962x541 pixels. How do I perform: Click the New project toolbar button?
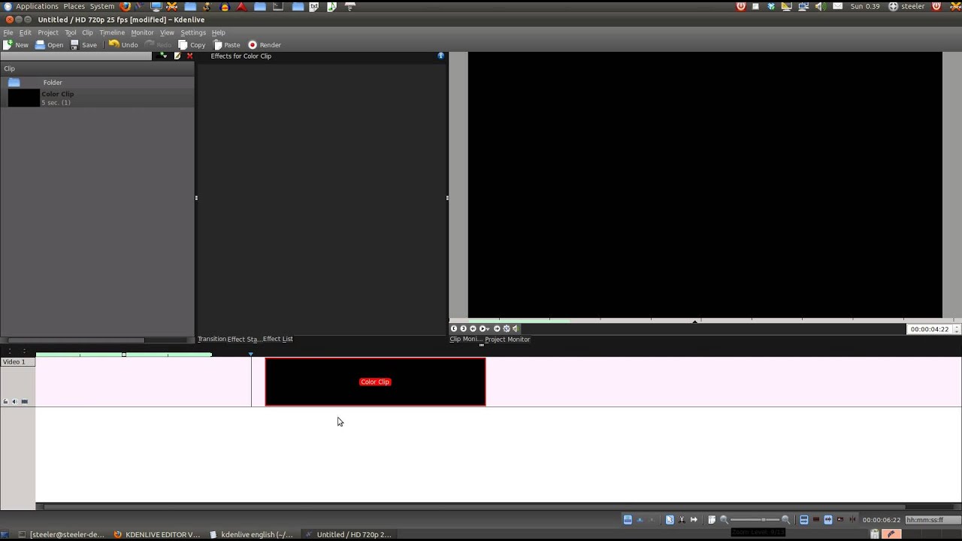point(15,45)
